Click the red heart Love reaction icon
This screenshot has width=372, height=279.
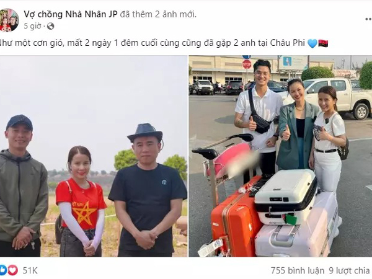tap(13, 270)
